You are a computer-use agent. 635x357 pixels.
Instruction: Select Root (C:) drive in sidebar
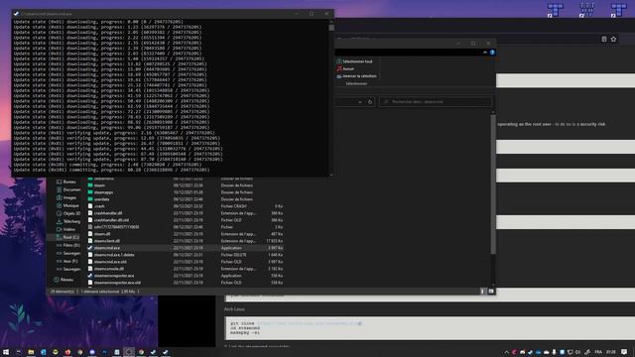(x=67, y=238)
